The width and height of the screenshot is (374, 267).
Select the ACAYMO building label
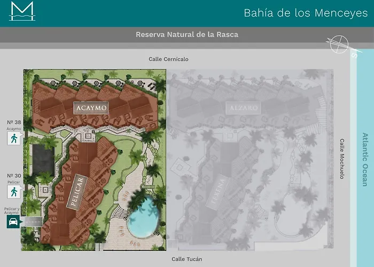(91, 108)
